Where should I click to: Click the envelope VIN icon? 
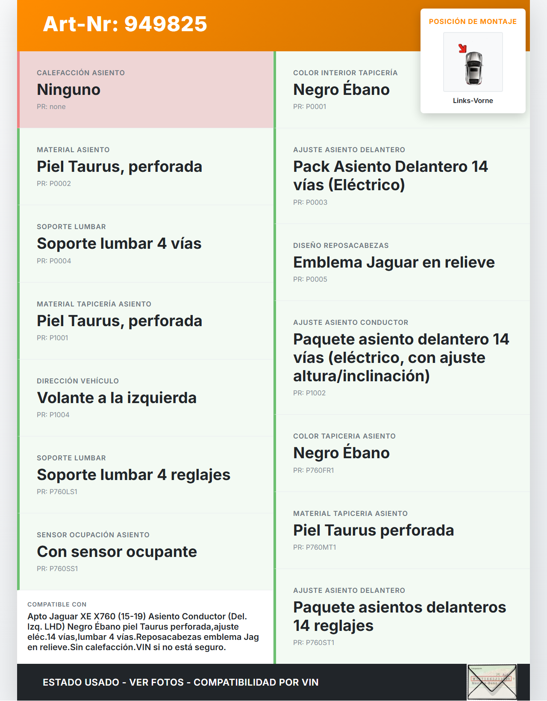click(x=492, y=682)
